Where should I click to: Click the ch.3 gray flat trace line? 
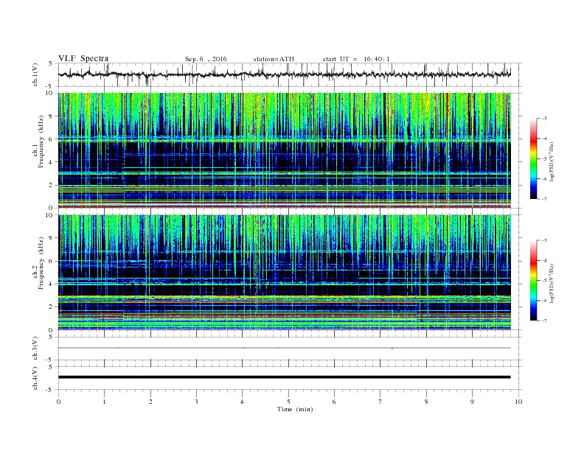pyautogui.click(x=285, y=348)
